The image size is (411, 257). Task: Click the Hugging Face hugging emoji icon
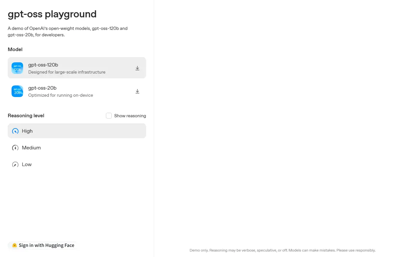point(14,245)
